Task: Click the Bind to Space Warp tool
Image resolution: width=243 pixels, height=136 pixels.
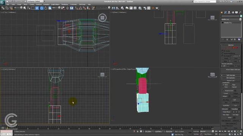Action: [x=11, y=8]
